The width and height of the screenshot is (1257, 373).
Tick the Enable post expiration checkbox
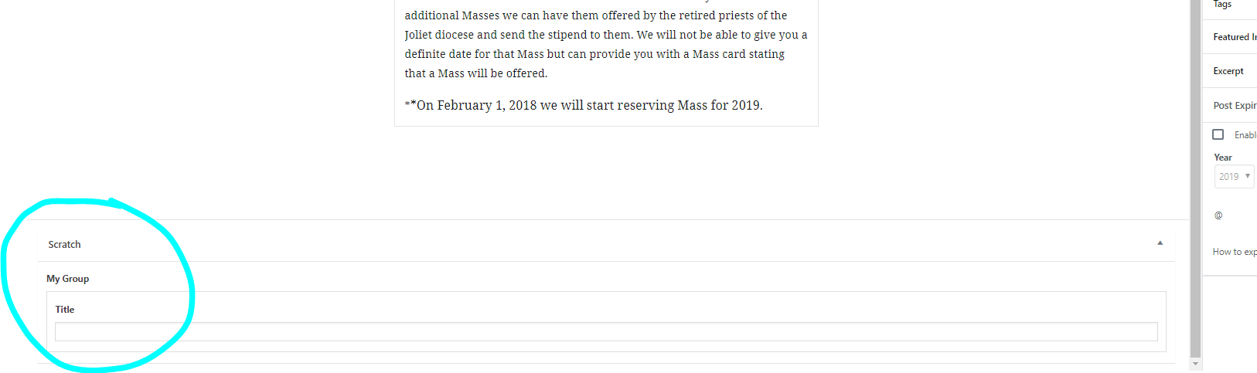[x=1218, y=134]
